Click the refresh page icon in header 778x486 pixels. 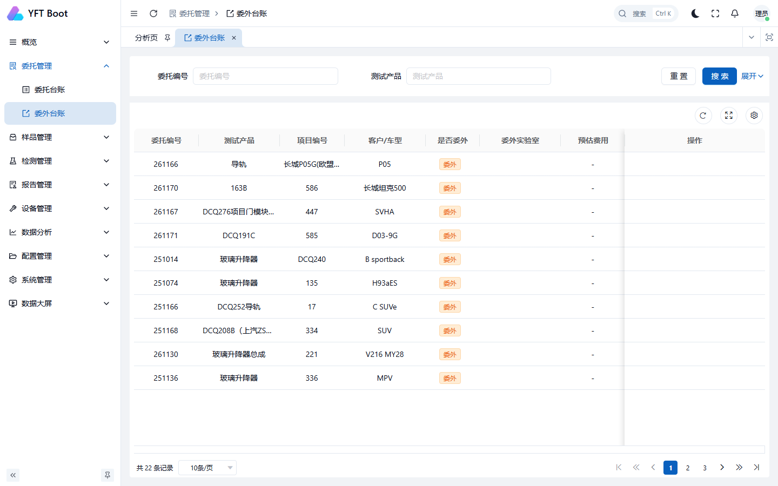pyautogui.click(x=153, y=13)
